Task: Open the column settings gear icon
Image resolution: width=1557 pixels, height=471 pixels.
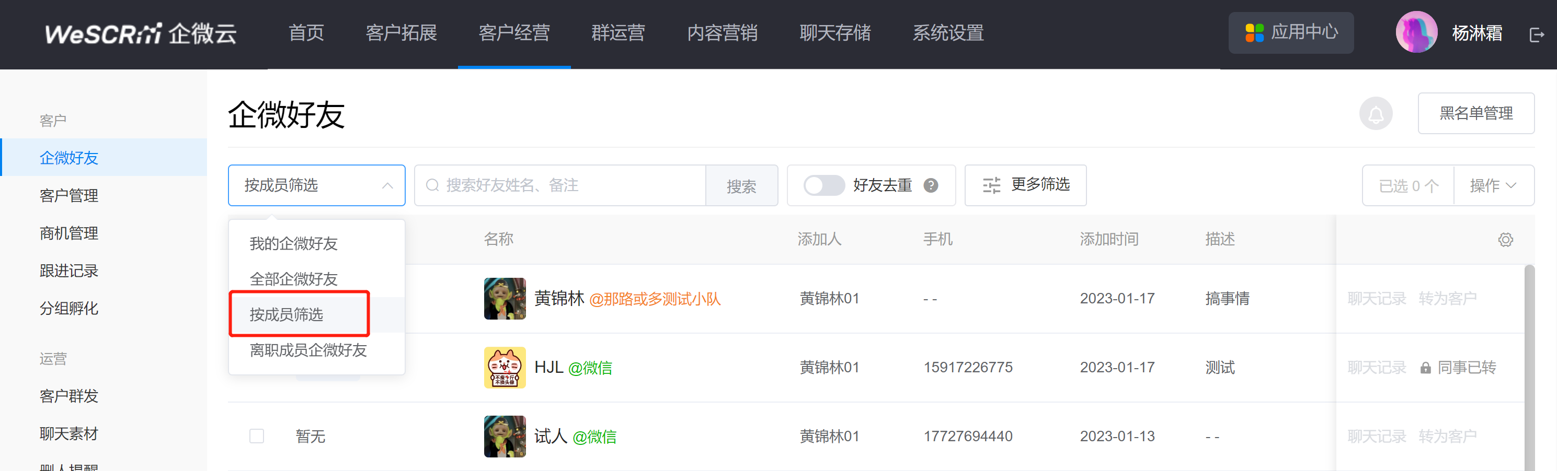Action: point(1505,240)
